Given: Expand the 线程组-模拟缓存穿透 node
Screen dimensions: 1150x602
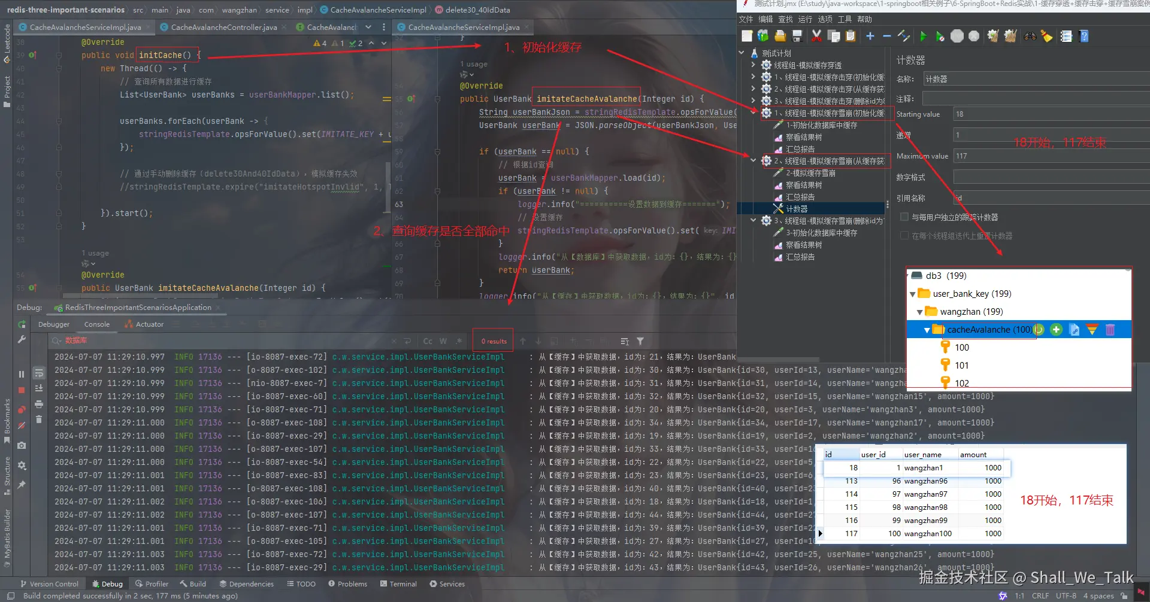Looking at the screenshot, I should tap(753, 65).
